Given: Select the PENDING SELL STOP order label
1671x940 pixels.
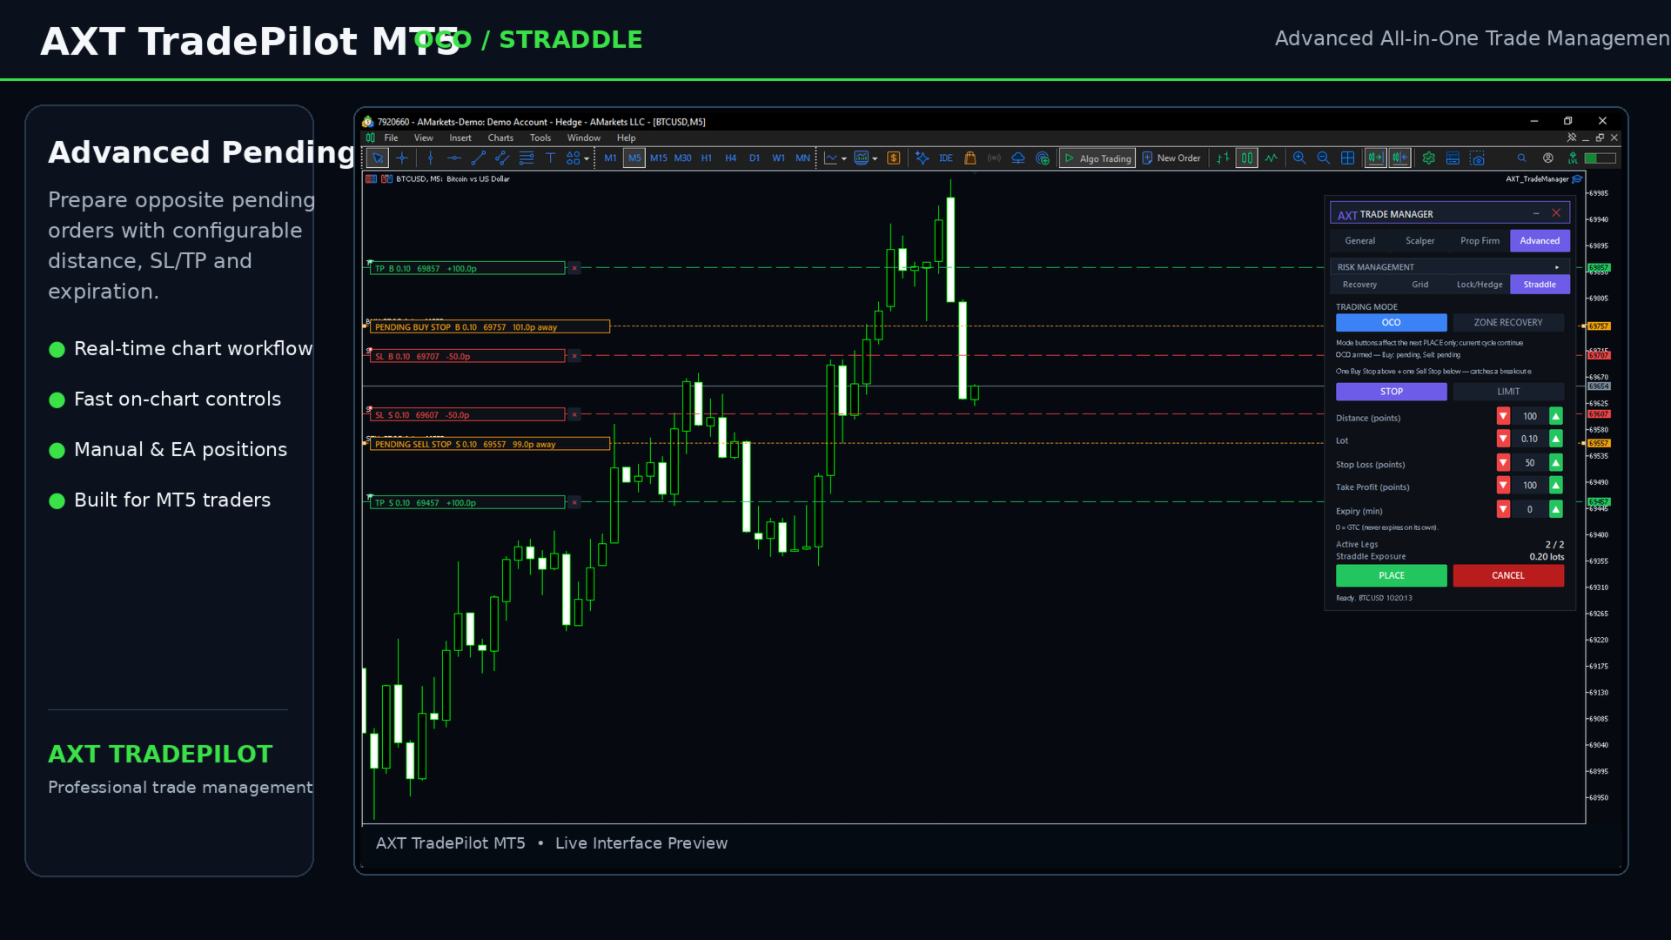Looking at the screenshot, I should (x=490, y=444).
